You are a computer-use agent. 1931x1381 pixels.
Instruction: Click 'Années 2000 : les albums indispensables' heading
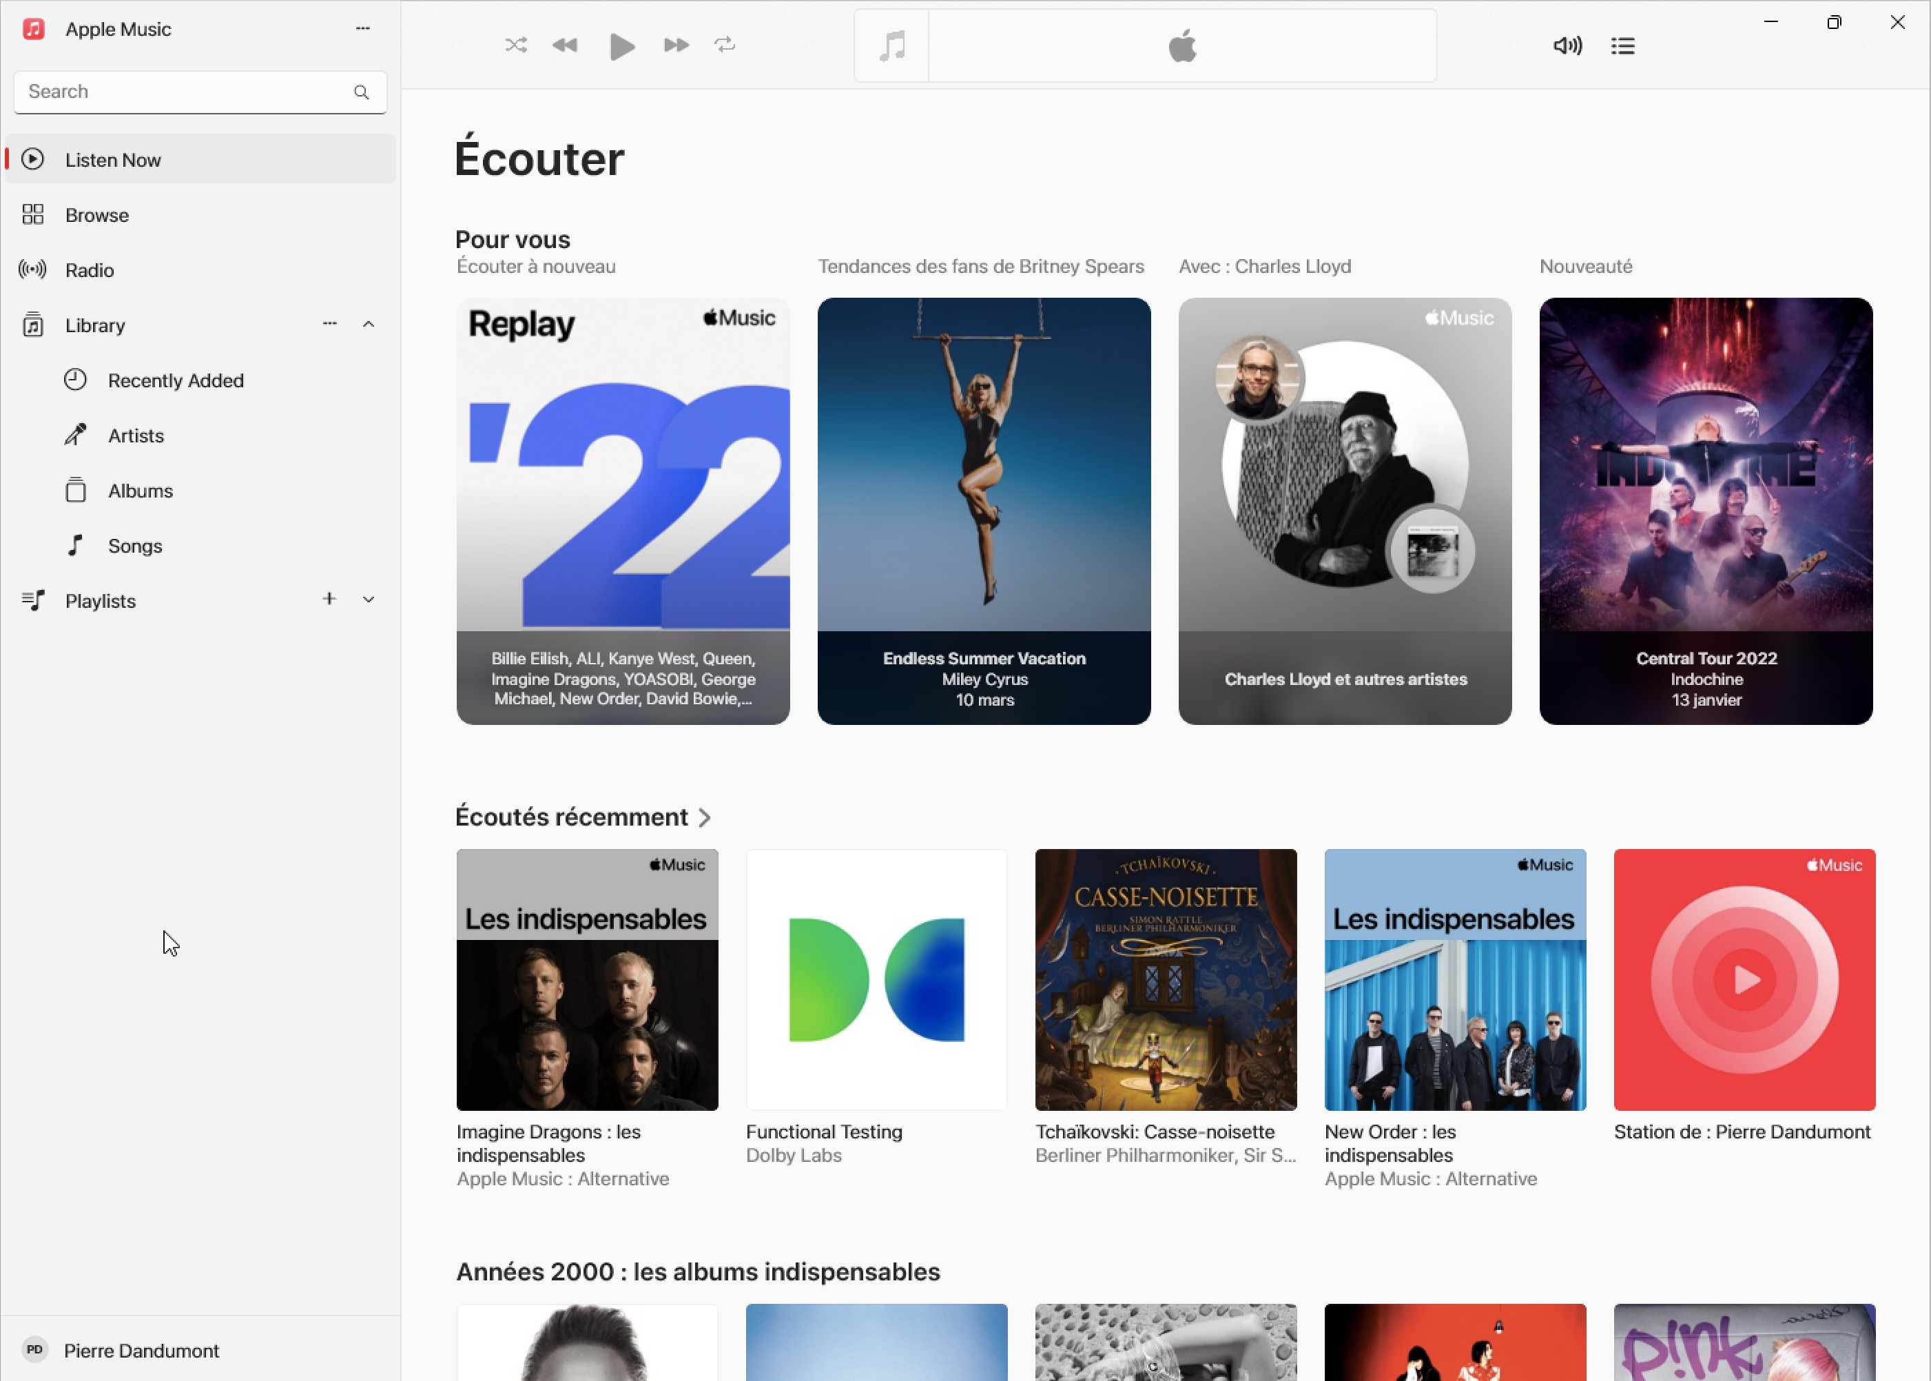(698, 1271)
